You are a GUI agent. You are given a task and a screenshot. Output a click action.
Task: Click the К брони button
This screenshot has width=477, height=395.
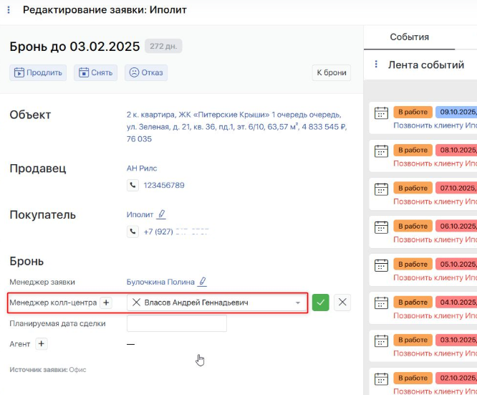coord(331,72)
